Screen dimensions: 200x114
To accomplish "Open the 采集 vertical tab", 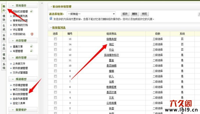I will click(x=4, y=37).
